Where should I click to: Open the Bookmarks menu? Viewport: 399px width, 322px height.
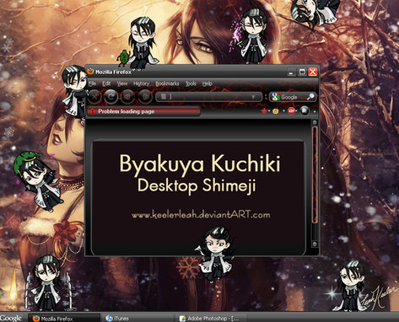point(167,83)
